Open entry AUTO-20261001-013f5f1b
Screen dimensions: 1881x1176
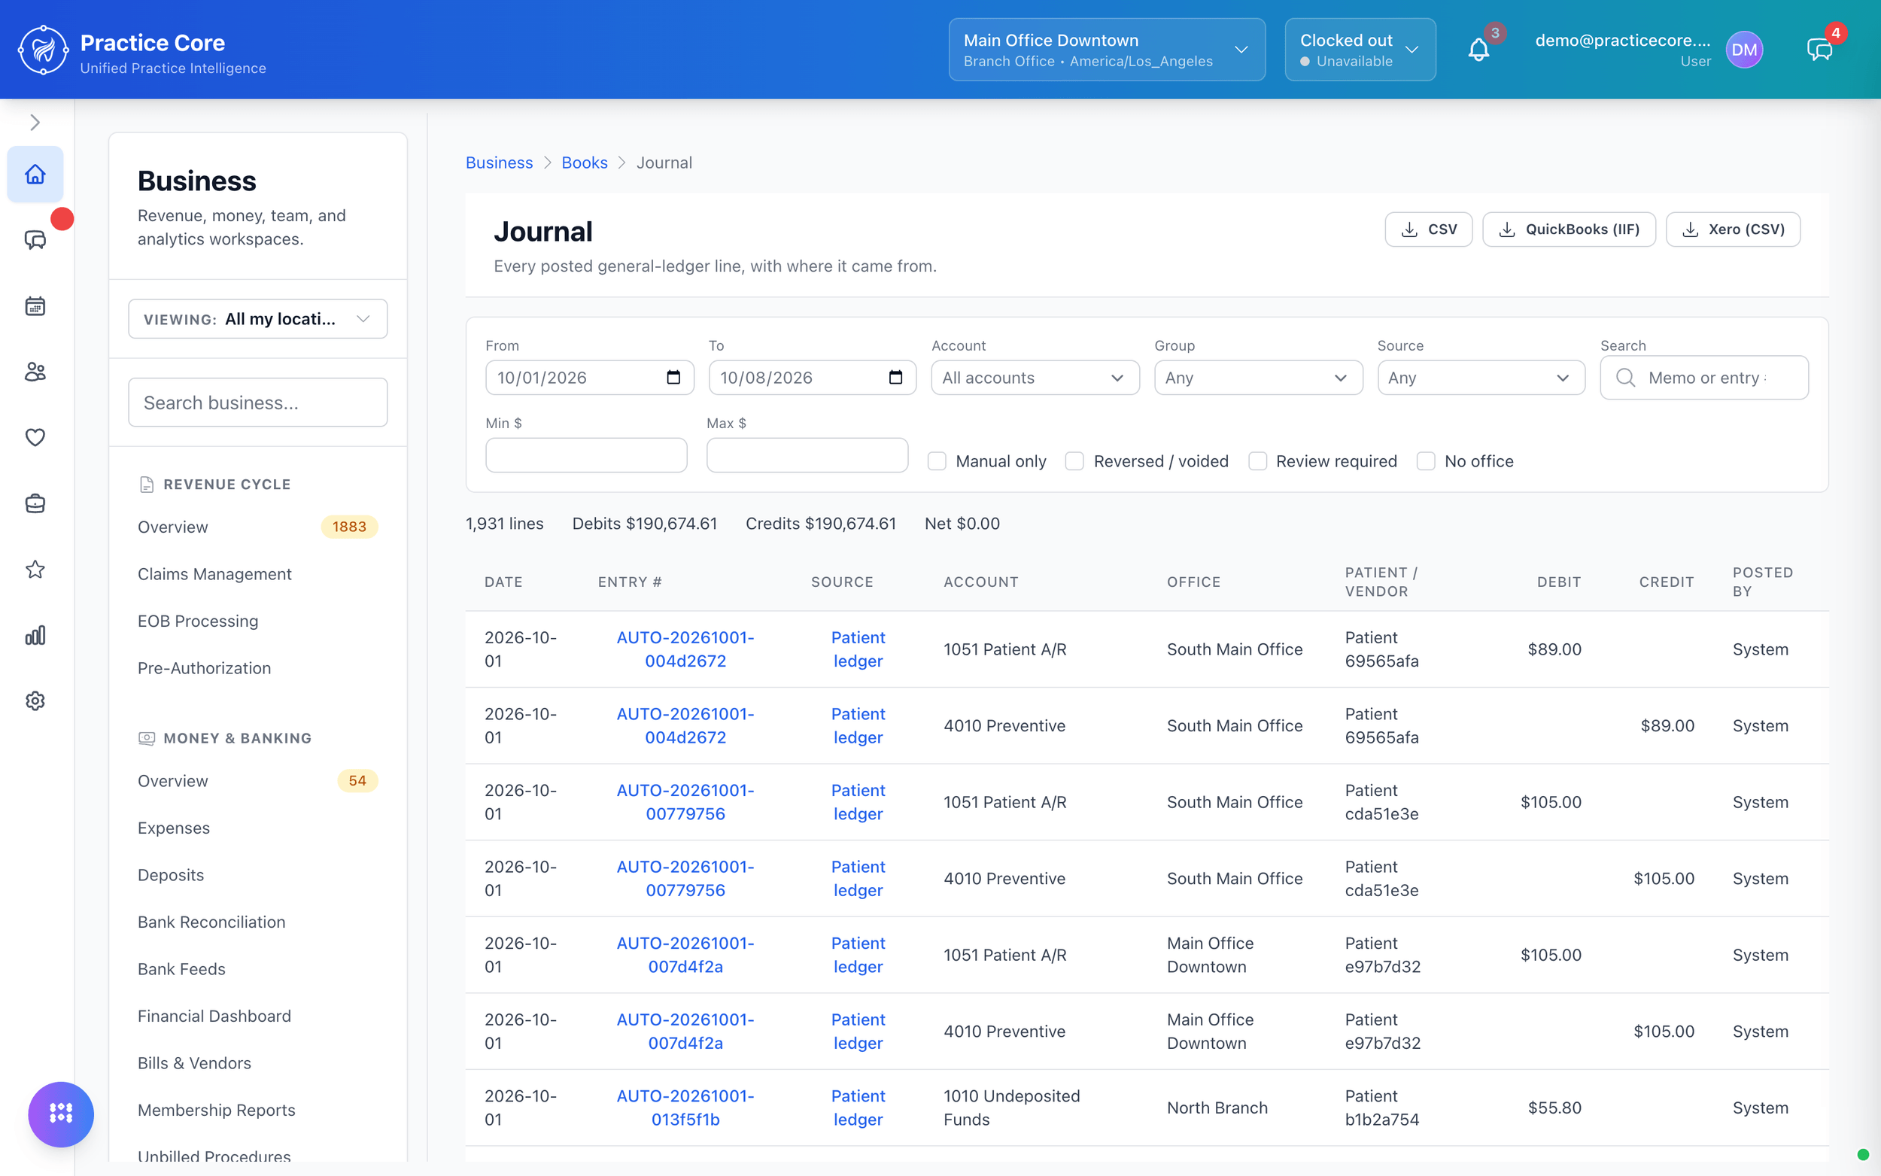click(685, 1108)
